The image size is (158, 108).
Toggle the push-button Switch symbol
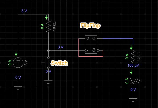[45, 63]
